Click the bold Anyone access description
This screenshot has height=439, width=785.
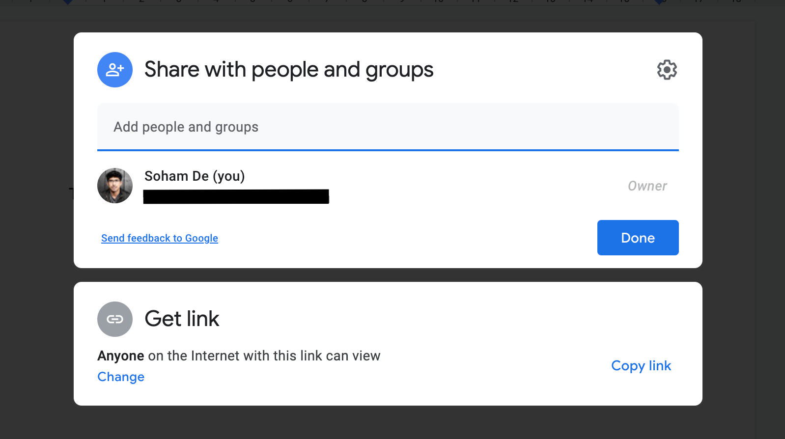click(x=120, y=356)
